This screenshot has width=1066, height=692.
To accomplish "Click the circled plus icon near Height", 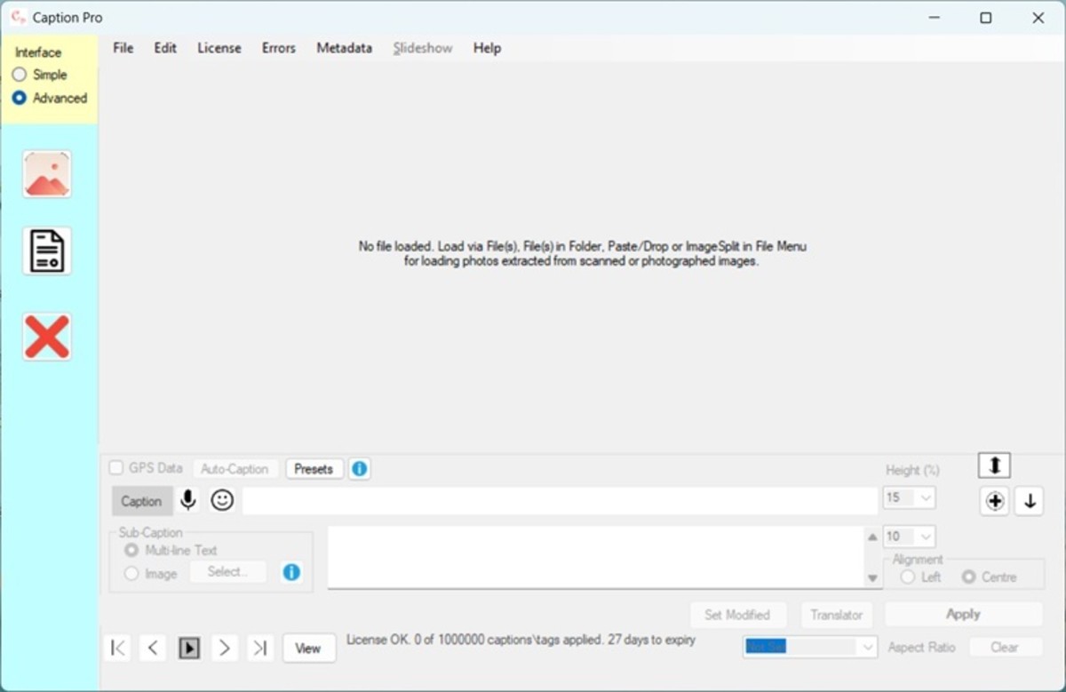I will pyautogui.click(x=993, y=500).
